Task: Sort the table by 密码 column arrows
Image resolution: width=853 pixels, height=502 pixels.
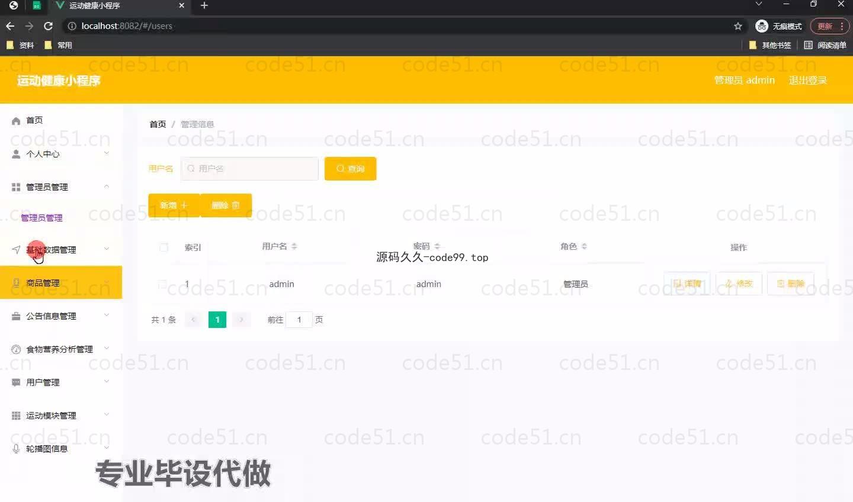Action: click(x=437, y=246)
